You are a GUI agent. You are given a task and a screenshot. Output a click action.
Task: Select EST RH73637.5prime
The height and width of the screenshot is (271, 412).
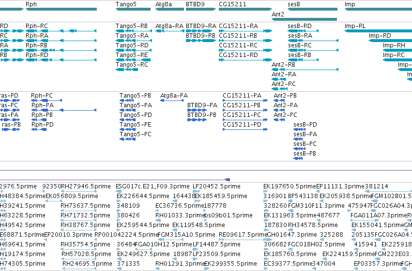85,206
